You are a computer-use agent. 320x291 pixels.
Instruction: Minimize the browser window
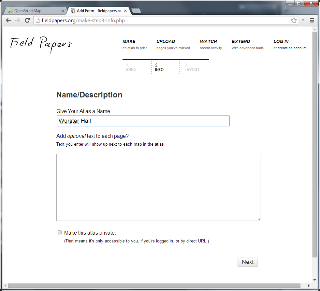(290, 3)
